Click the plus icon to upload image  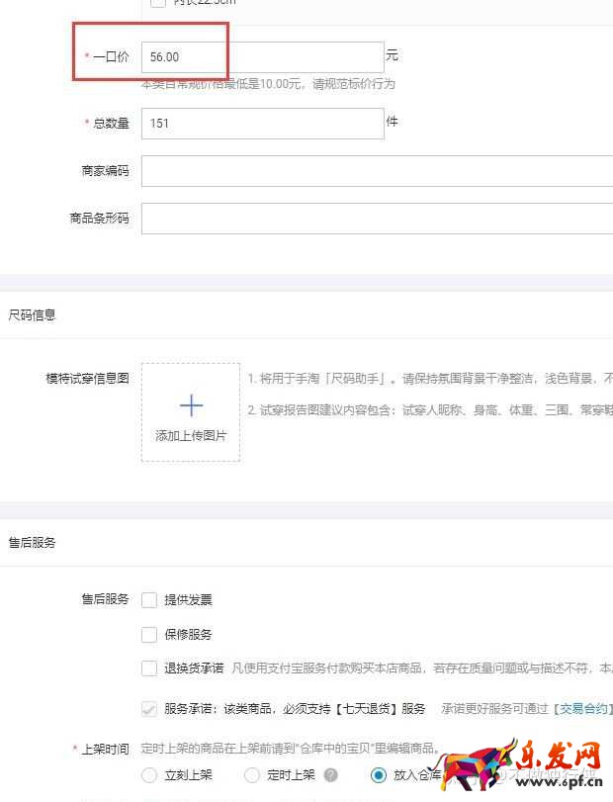click(191, 405)
